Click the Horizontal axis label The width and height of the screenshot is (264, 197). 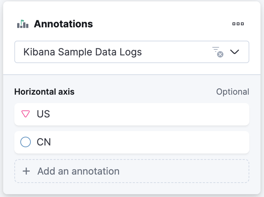pyautogui.click(x=44, y=92)
